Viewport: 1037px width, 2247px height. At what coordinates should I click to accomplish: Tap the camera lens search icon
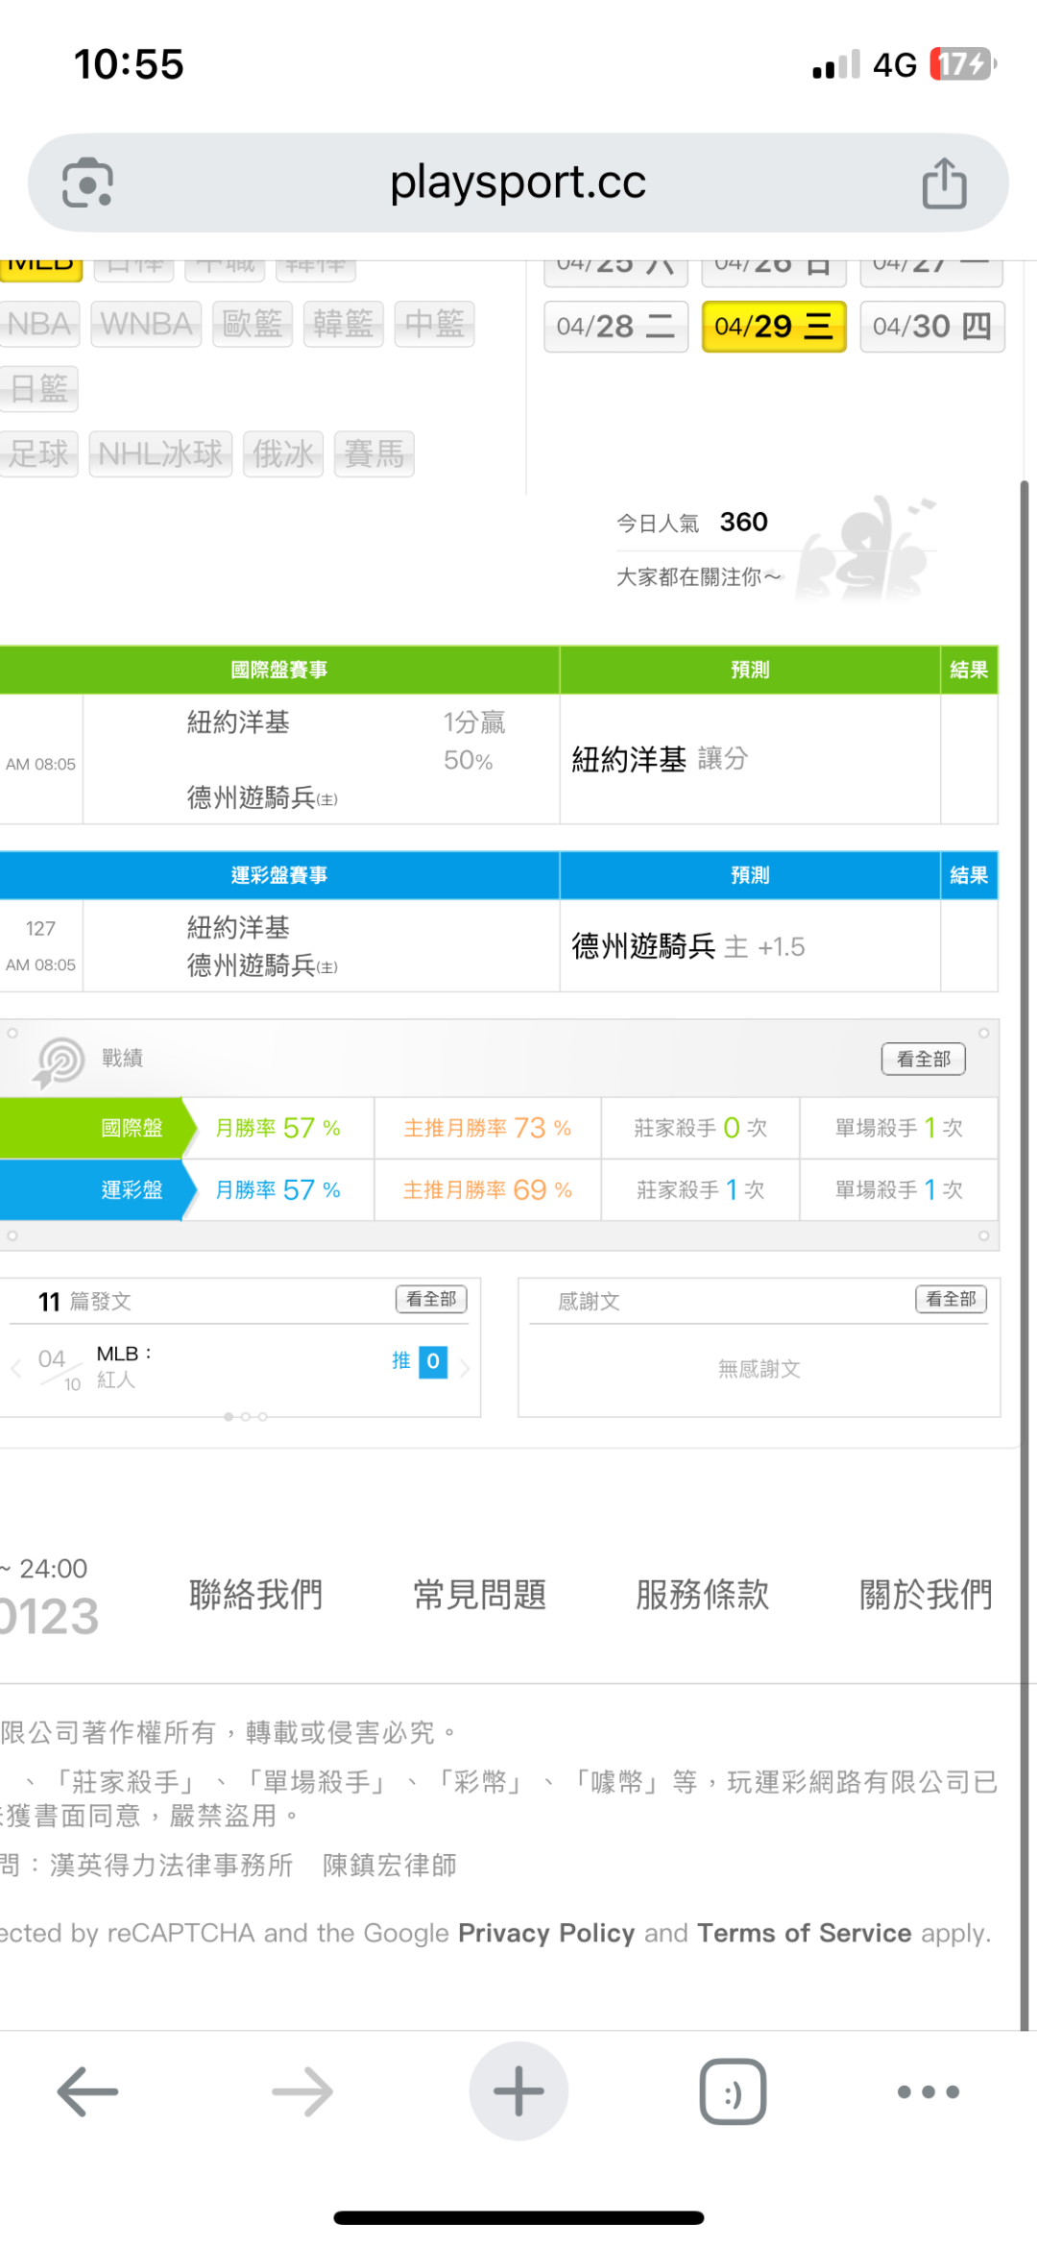click(x=87, y=183)
